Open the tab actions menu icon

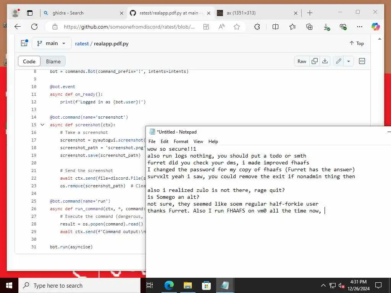pos(30,13)
